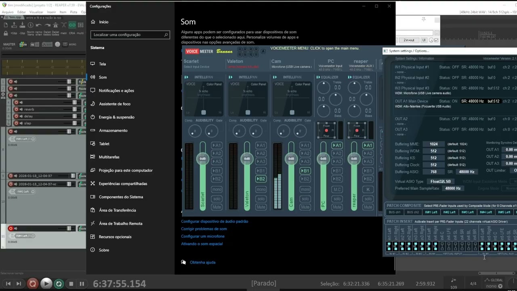This screenshot has width=517, height=291.
Task: Click the REAPER redo arrow icon
Action: [x=47, y=25]
